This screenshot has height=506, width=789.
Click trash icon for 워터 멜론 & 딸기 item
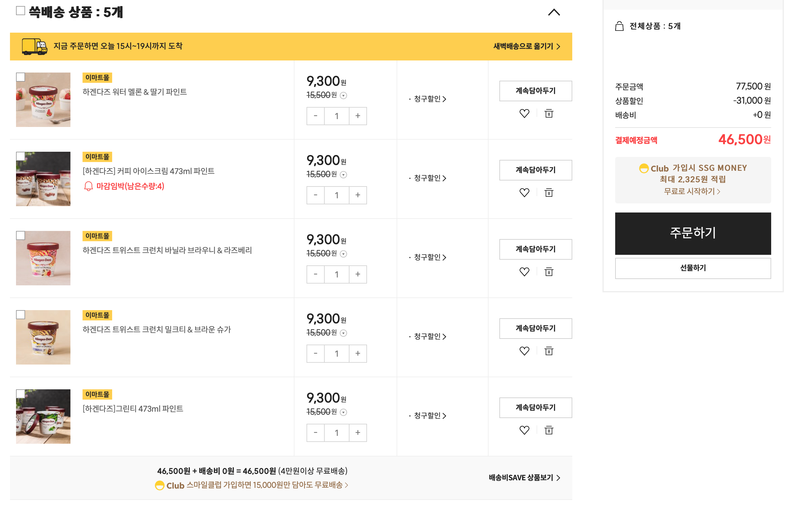[548, 113]
